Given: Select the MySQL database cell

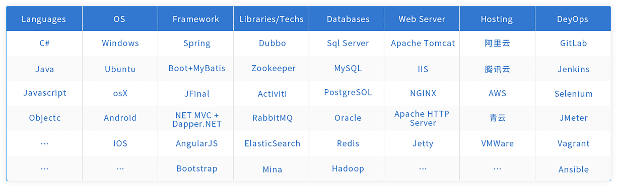Looking at the screenshot, I should [x=348, y=68].
